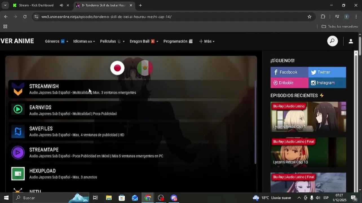The height and width of the screenshot is (203, 362).
Task: Open the browser extensions puzzle icon
Action: [323, 17]
